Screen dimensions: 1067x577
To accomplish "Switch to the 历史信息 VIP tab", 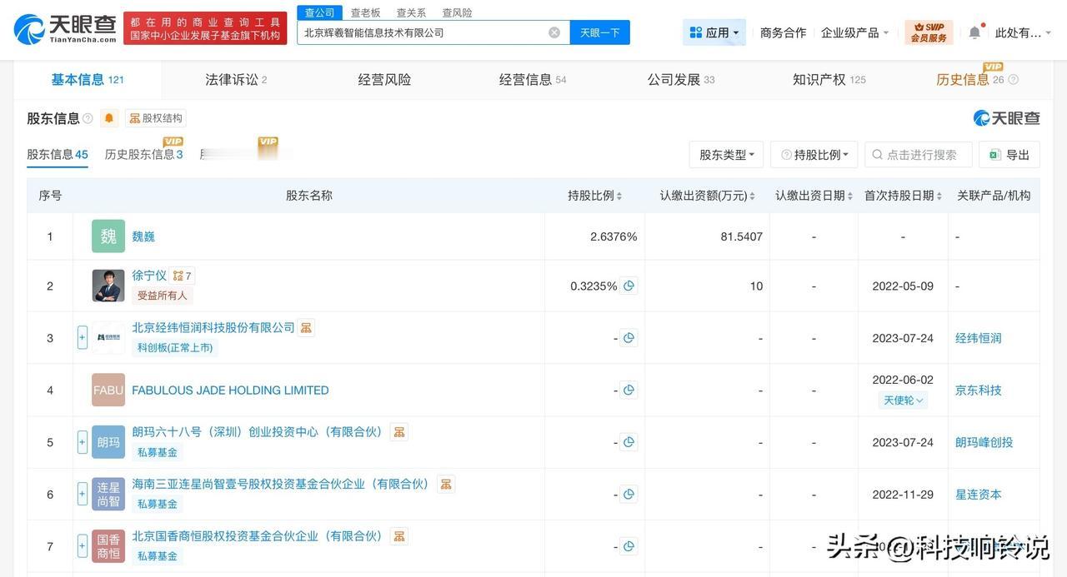I will pos(970,80).
